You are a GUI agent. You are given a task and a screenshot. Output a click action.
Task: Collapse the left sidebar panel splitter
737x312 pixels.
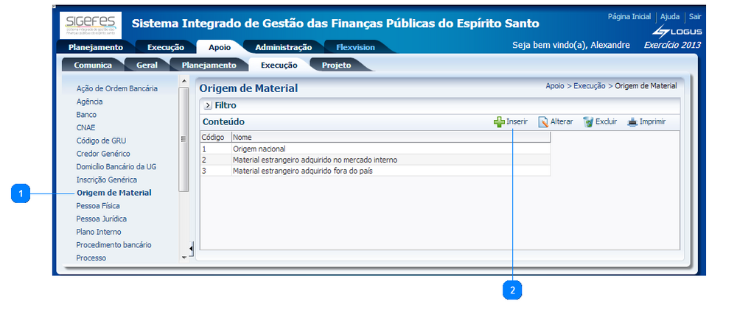192,249
